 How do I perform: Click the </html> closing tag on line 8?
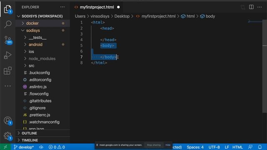[99, 63]
